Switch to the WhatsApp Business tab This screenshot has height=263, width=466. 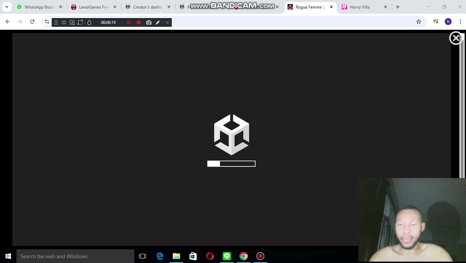coord(39,7)
